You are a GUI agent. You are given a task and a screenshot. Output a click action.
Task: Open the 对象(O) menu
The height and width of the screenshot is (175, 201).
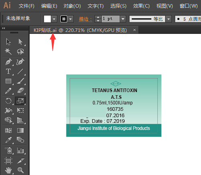pyautogui.click(x=72, y=6)
